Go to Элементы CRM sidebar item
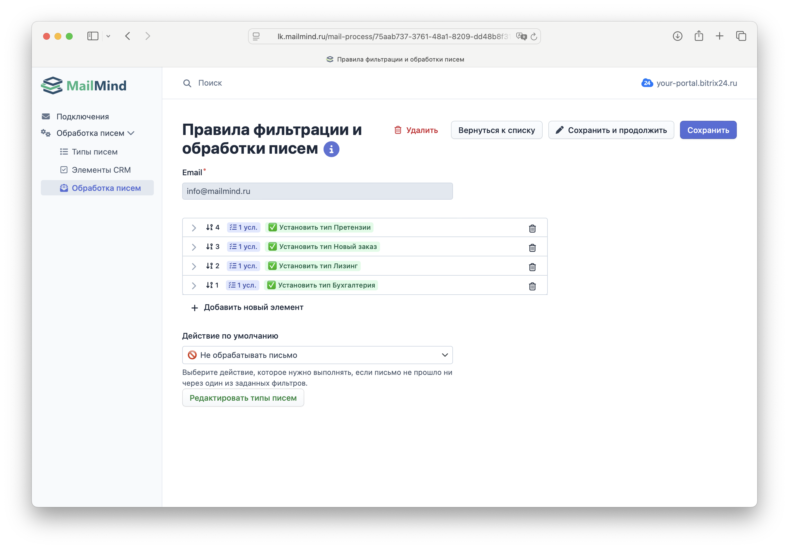 click(101, 170)
